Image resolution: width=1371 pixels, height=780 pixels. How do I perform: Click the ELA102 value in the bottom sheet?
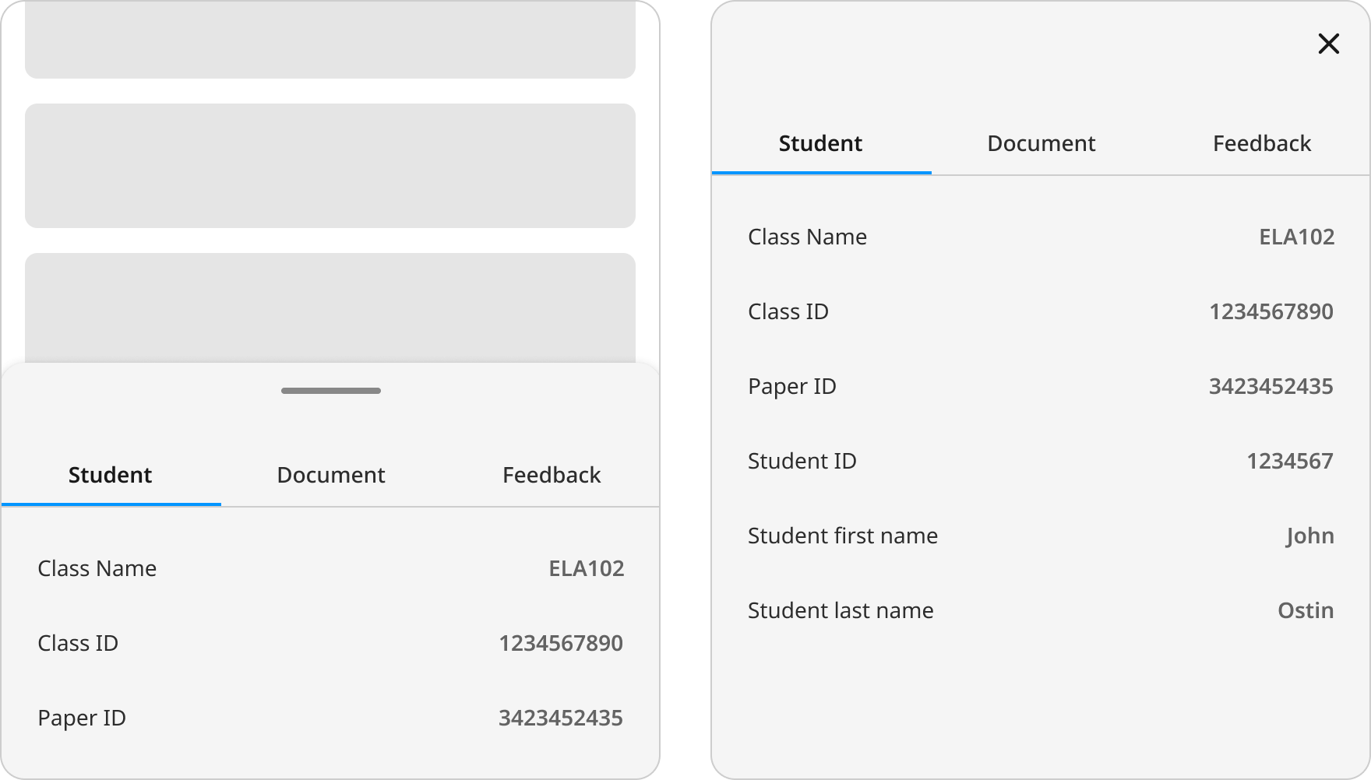(x=587, y=568)
